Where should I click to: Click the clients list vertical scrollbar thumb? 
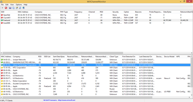tap(192, 72)
